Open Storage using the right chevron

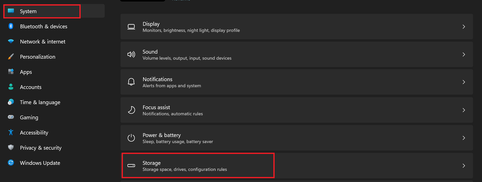coord(464,166)
